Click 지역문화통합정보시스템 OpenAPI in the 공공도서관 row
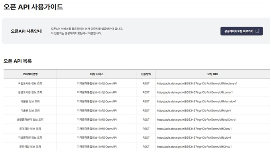The image size is (271, 153). click(97, 92)
